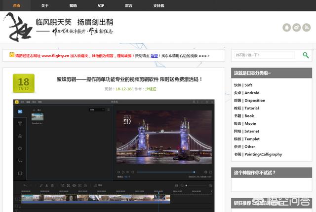
Task: Open the 首页 tab in top navigation
Action: pyautogui.click(x=16, y=5)
